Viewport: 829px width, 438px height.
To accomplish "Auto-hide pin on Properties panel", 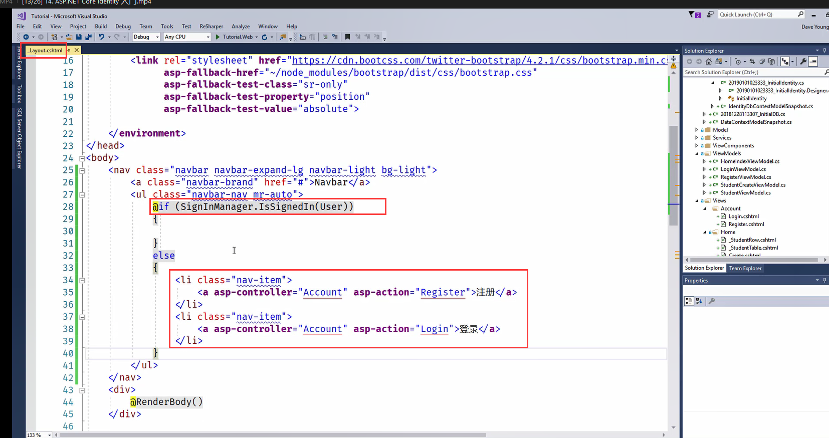I will click(x=824, y=280).
